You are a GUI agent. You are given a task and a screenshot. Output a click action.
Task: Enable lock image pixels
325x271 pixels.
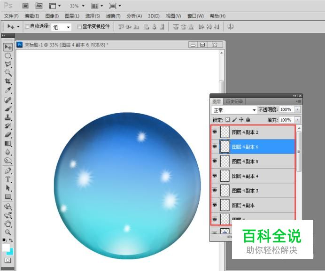234,119
